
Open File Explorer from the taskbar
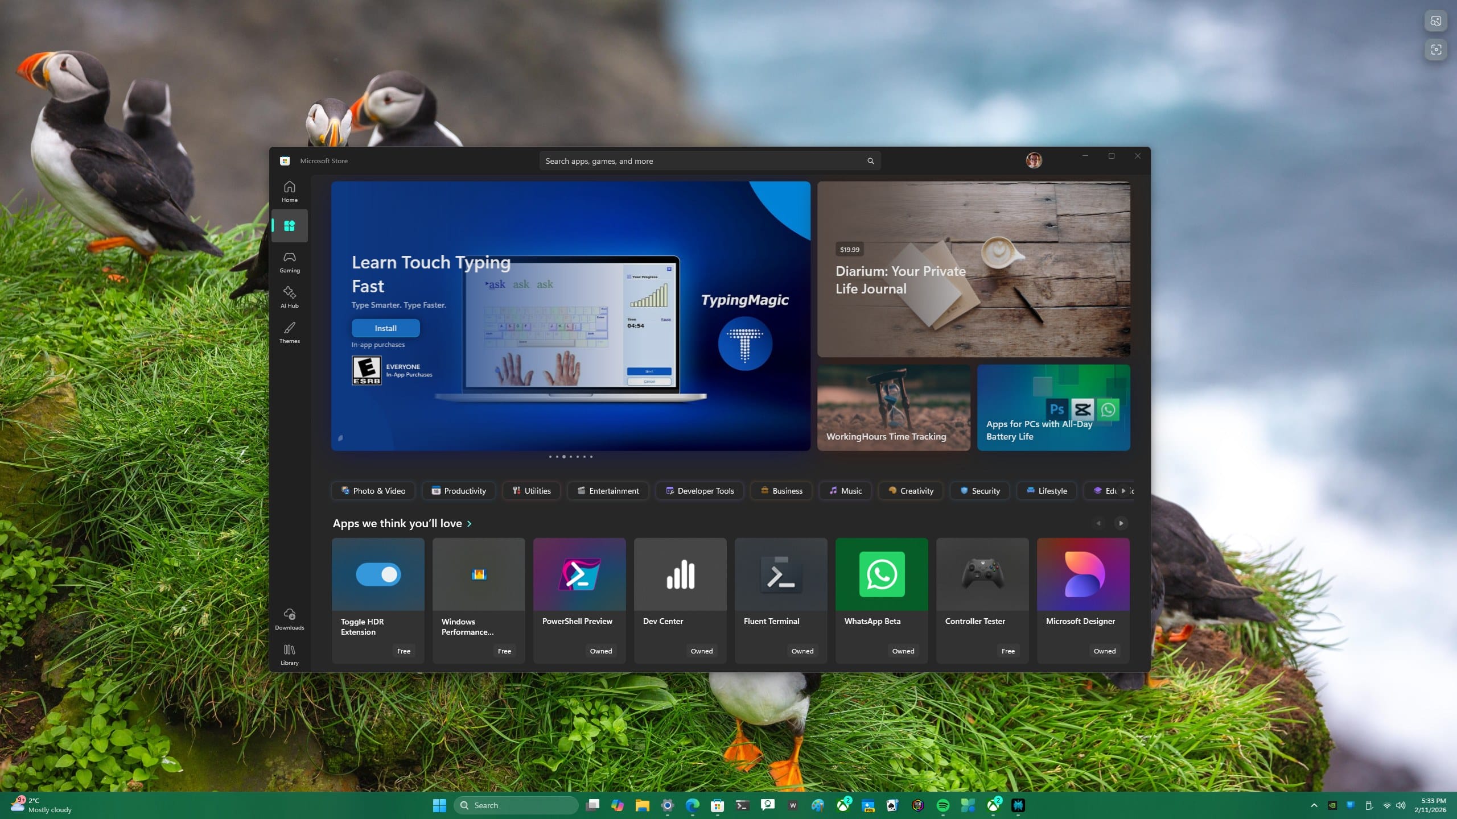(643, 805)
